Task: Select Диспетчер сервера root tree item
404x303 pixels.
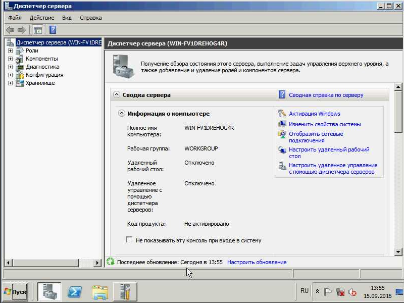Action: click(59, 42)
